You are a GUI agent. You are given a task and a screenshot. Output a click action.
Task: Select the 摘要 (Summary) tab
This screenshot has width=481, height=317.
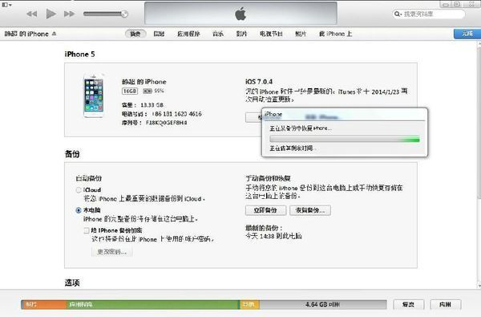(x=135, y=34)
